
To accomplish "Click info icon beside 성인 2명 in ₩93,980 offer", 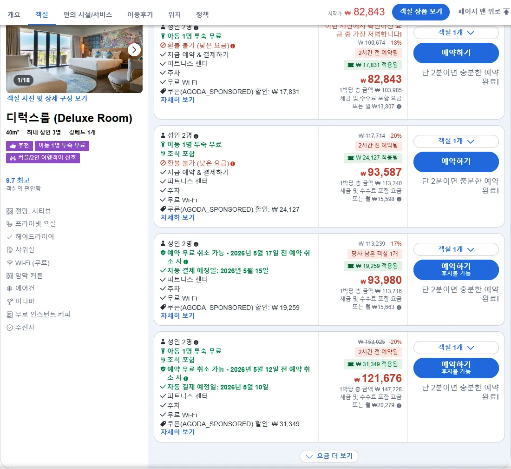I will 196,244.
